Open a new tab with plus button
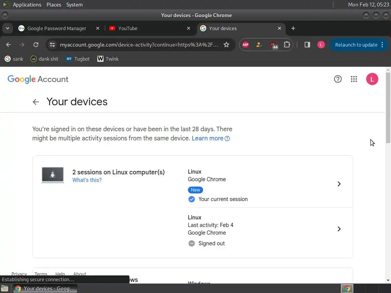This screenshot has height=293, width=391. 293,28
